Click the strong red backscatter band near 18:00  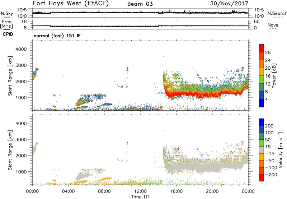(194, 94)
